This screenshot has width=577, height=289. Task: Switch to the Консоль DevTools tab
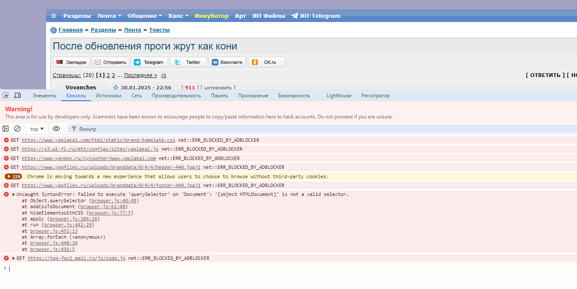(76, 96)
